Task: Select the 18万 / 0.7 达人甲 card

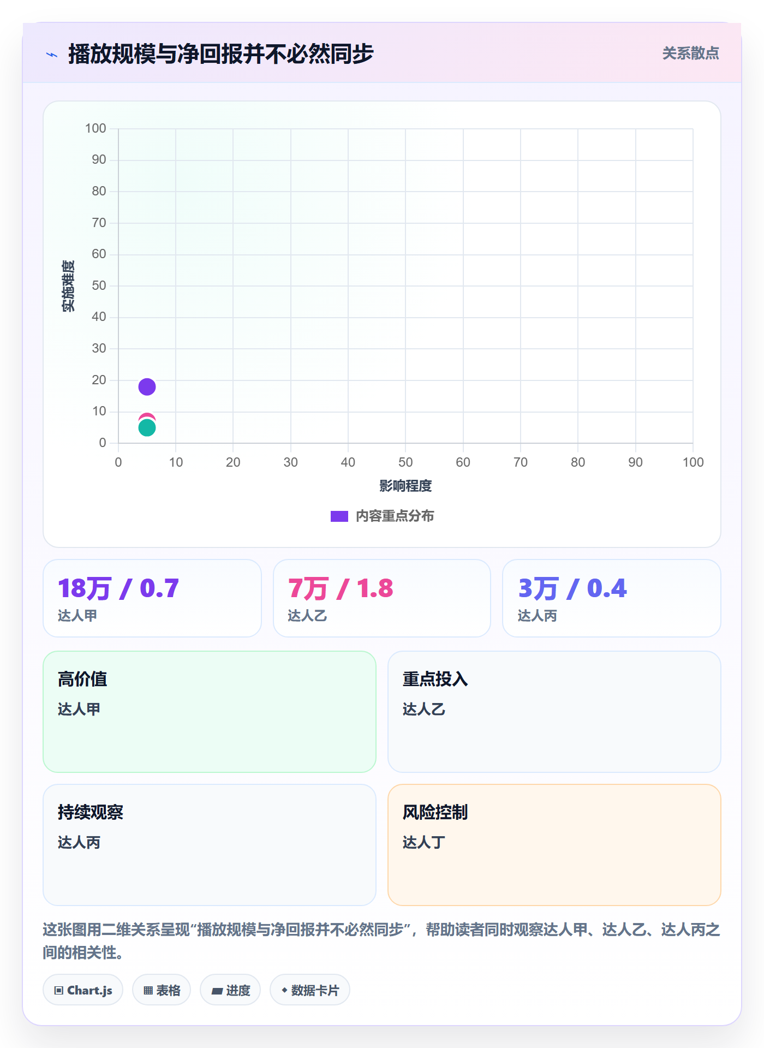Action: coord(152,598)
